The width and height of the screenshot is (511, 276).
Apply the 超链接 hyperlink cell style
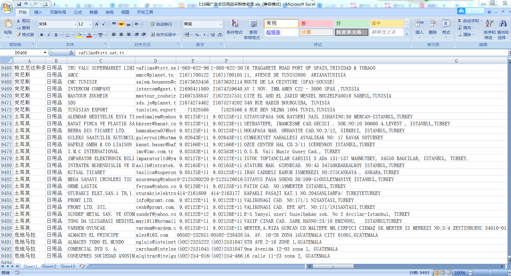(281, 32)
